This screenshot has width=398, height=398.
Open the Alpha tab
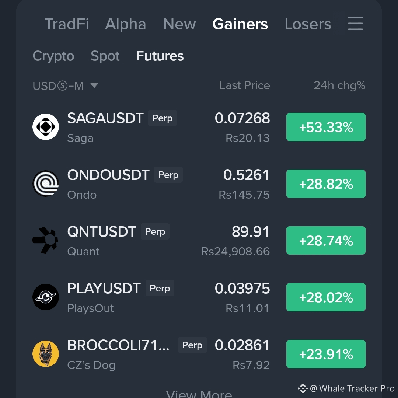click(125, 24)
